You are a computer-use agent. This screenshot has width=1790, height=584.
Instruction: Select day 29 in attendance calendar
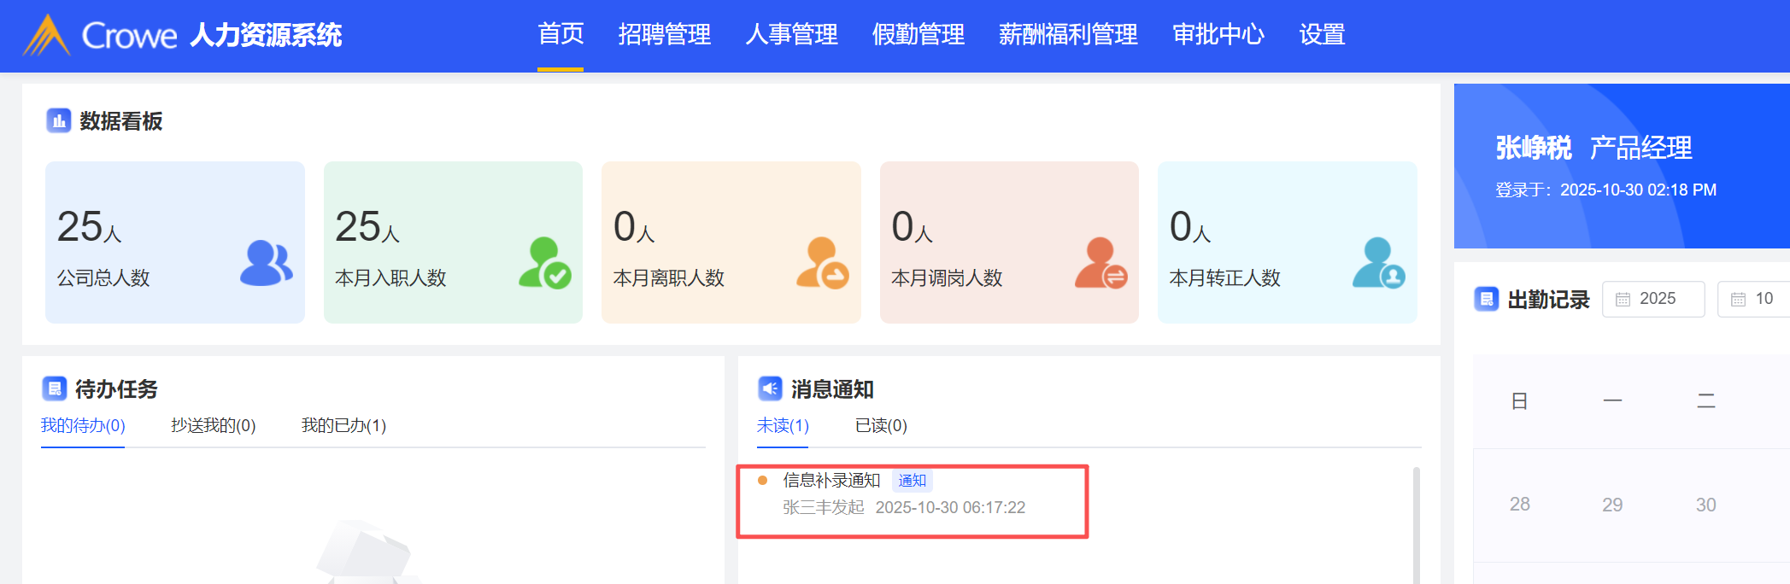point(1612,505)
